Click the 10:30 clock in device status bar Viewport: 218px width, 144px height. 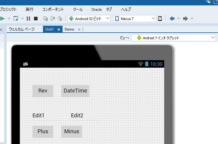[x=156, y=64]
